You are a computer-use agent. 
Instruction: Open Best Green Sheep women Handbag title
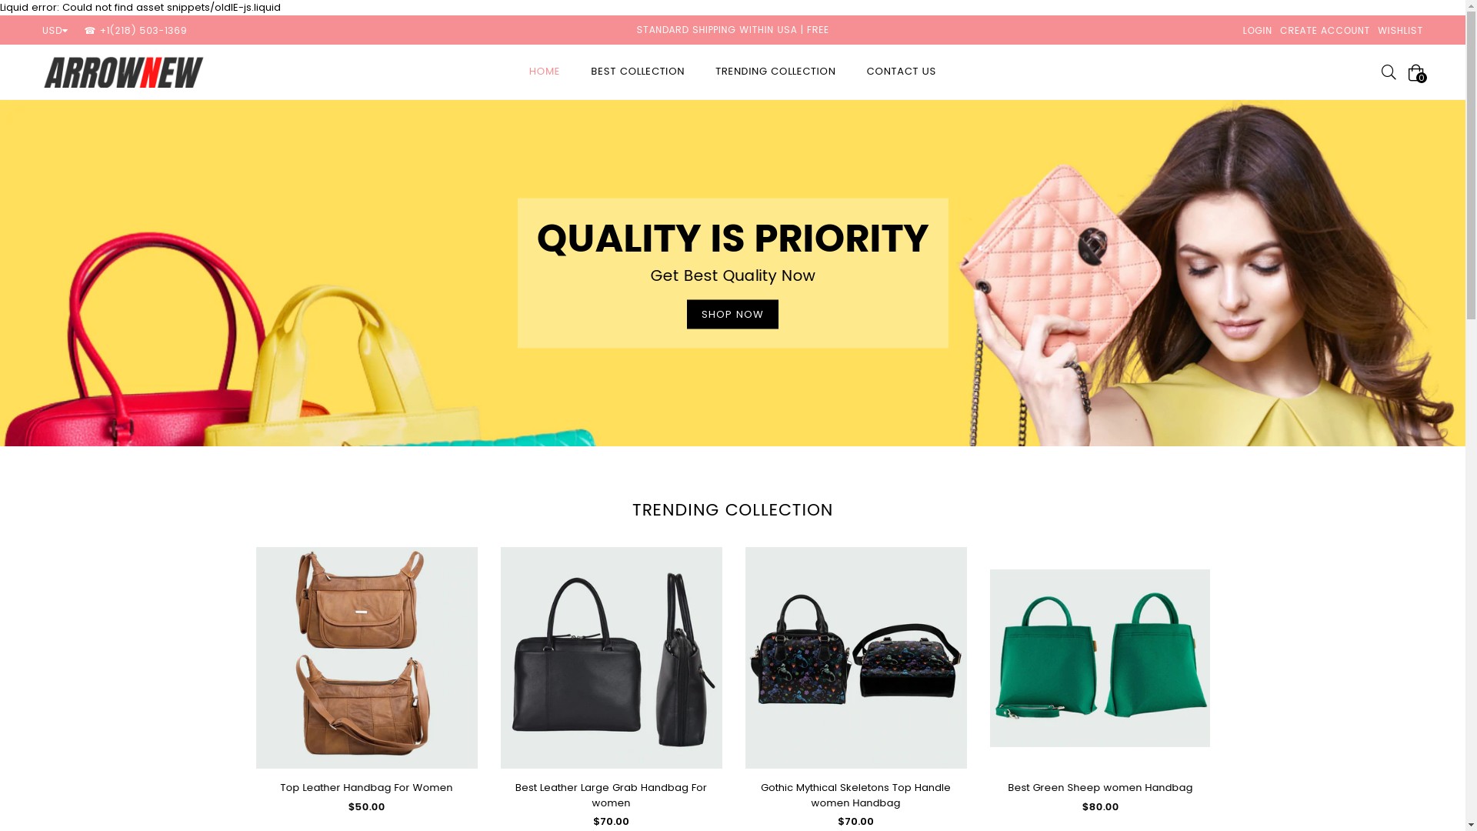(x=1100, y=788)
